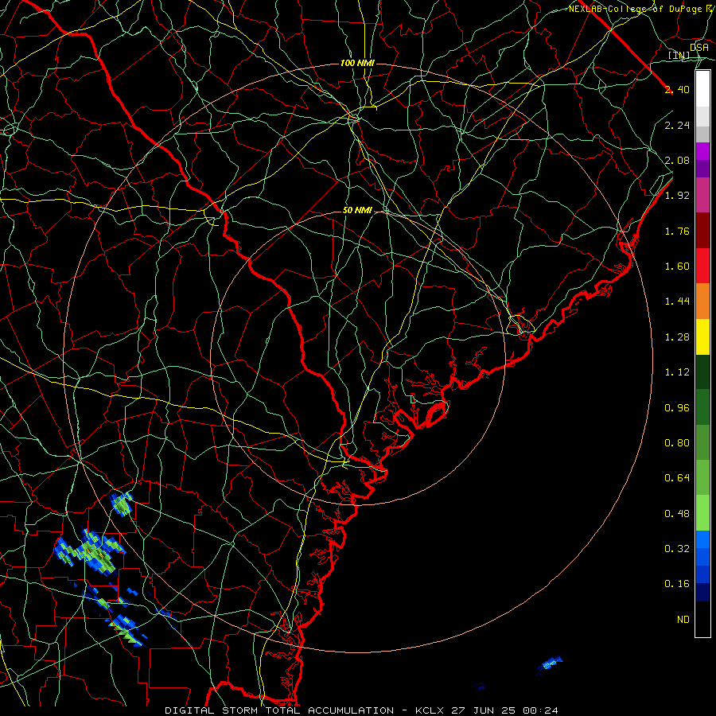The width and height of the screenshot is (716, 716).
Task: Click the yellow legend color swatch
Action: [702, 337]
